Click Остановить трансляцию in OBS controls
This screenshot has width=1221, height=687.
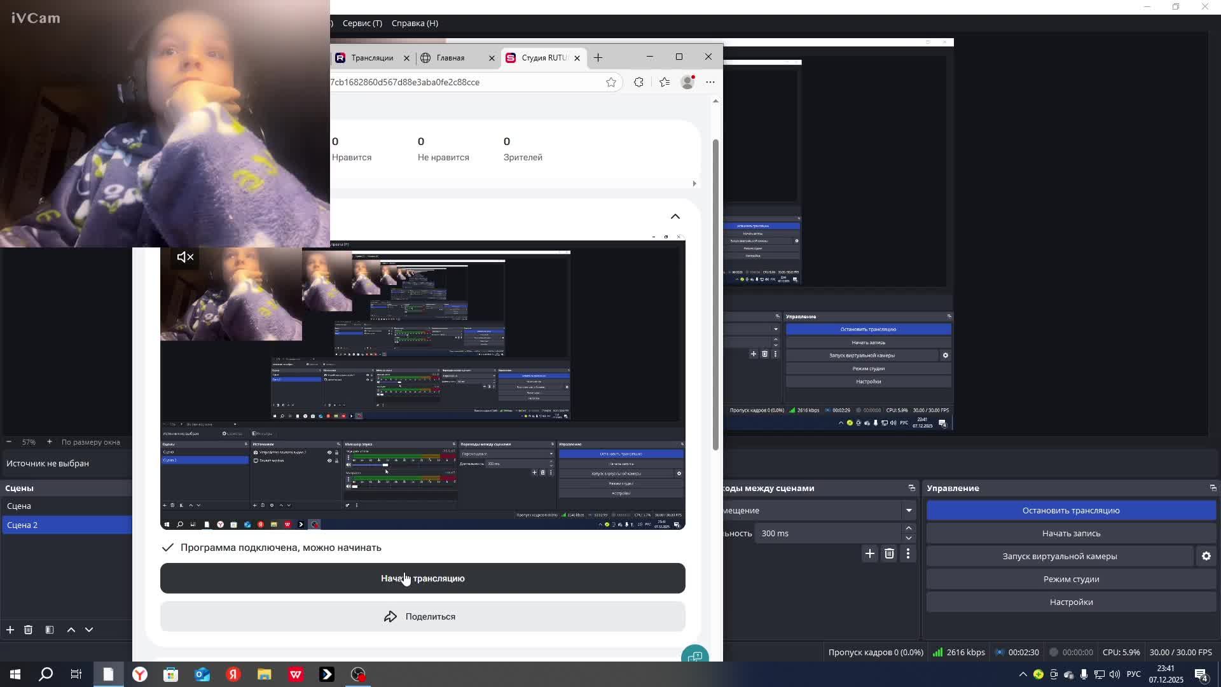pos(1070,510)
